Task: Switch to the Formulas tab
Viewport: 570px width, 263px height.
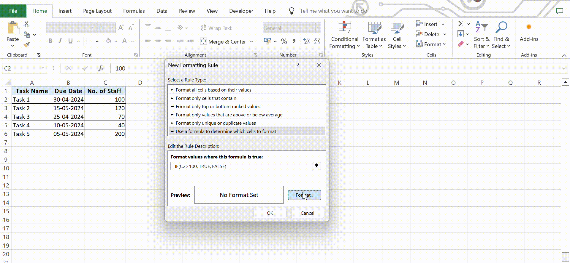Action: click(134, 11)
